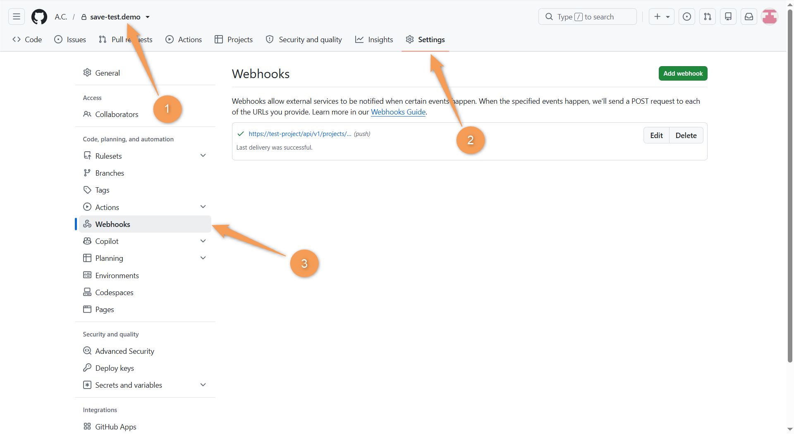Image resolution: width=794 pixels, height=434 pixels.
Task: Open Deploy keys settings
Action: (x=145, y=368)
